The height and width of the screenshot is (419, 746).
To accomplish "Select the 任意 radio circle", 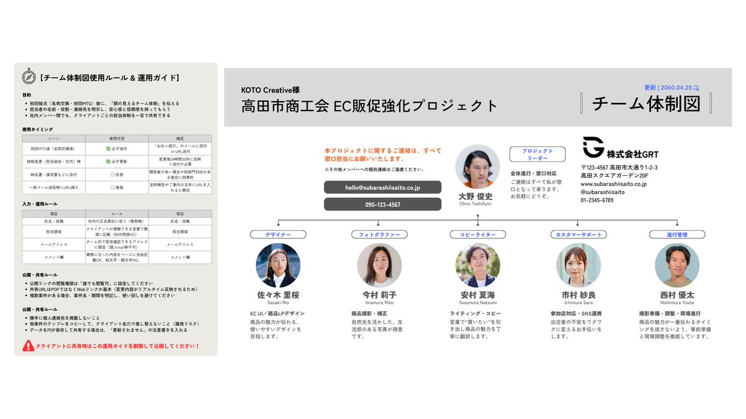I will (112, 174).
